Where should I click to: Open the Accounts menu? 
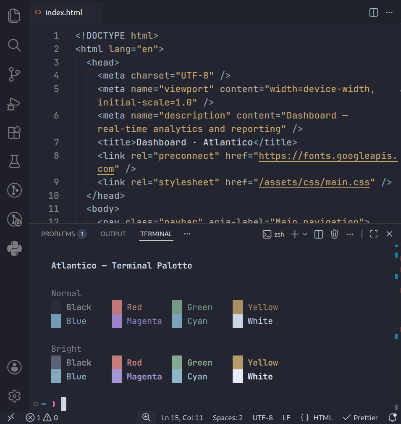pos(14,367)
